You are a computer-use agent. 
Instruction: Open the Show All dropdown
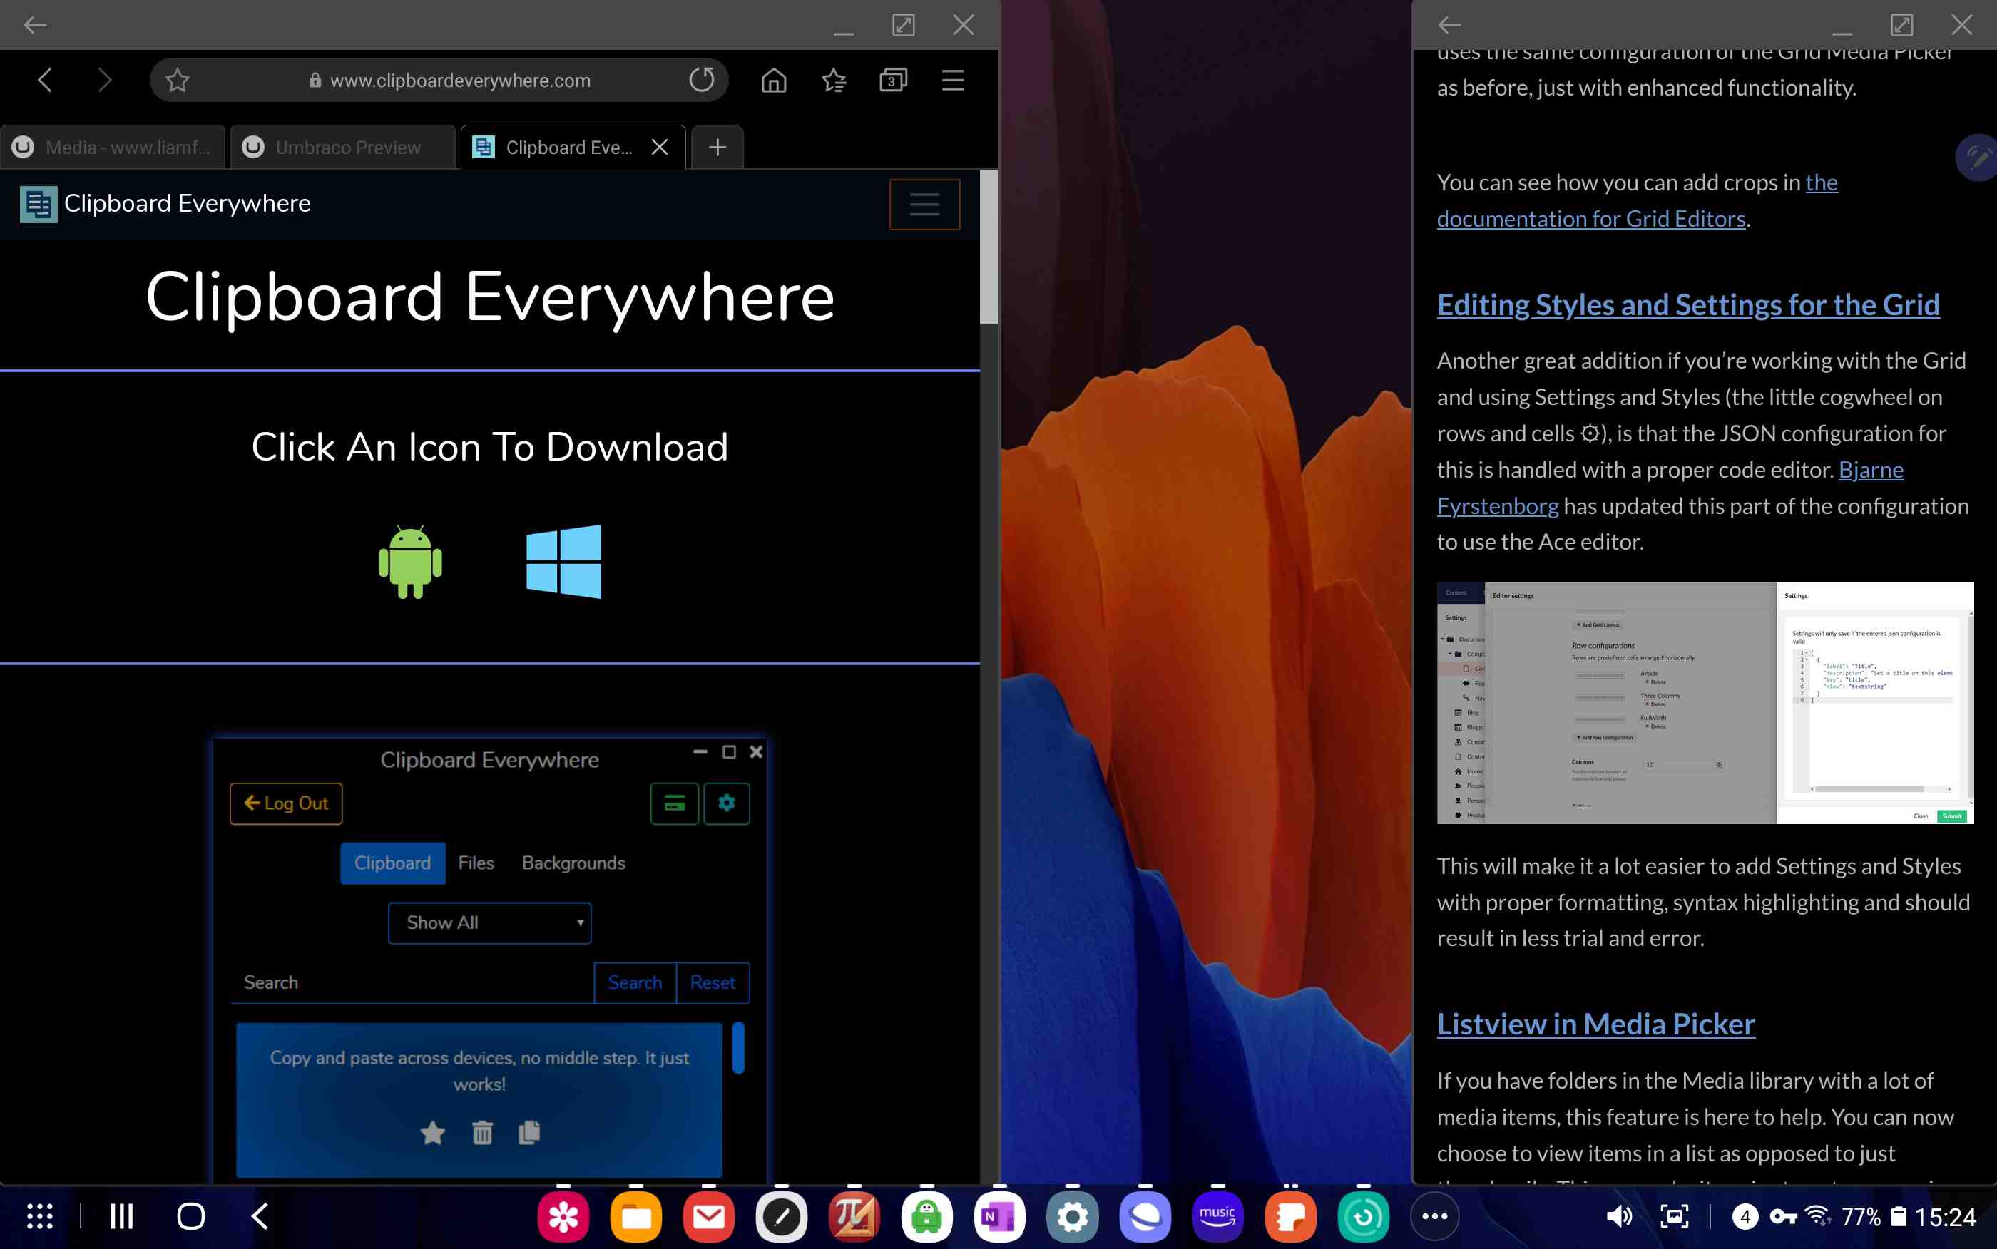pyautogui.click(x=489, y=922)
